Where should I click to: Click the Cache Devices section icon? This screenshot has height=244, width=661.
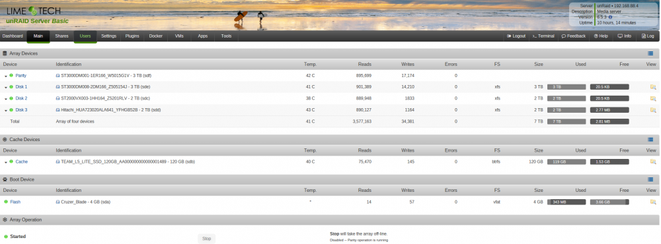[x=5, y=139]
